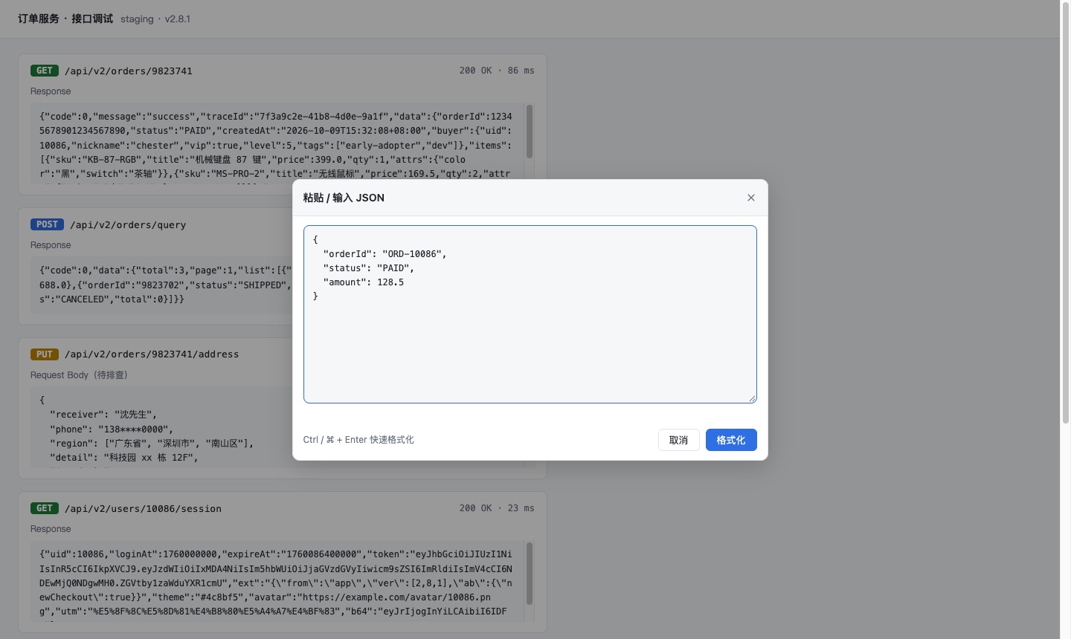Click the dialog title 粘贴 / 输入 JSON
The image size is (1071, 639).
344,198
